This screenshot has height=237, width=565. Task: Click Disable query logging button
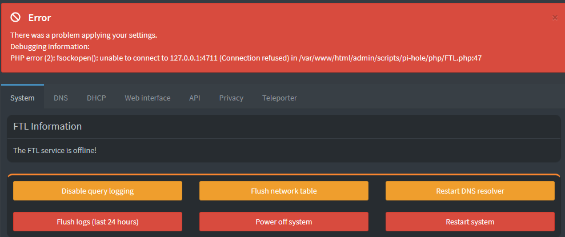[x=98, y=191]
